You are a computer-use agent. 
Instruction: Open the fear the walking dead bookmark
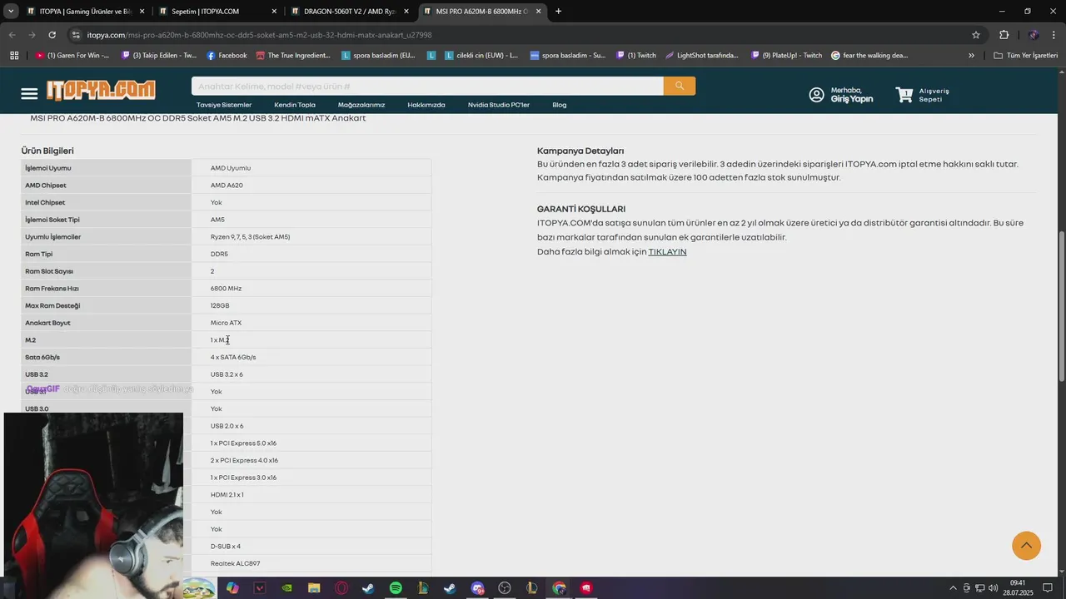[869, 56]
